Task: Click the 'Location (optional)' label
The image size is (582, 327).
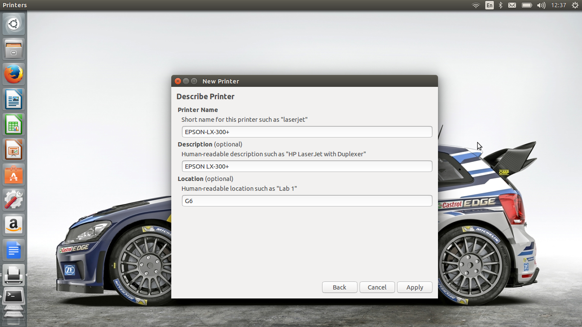Action: 205,179
